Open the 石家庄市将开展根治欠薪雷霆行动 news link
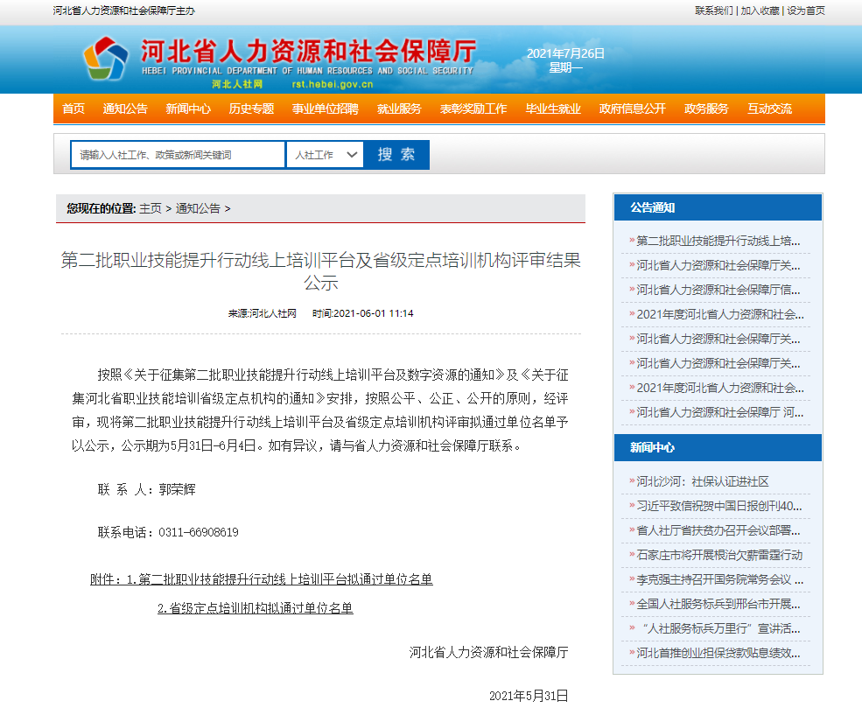862x708 pixels. pyautogui.click(x=718, y=555)
